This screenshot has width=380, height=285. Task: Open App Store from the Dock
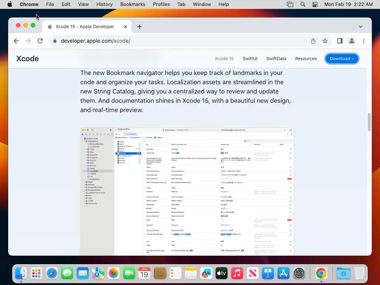coord(283,273)
